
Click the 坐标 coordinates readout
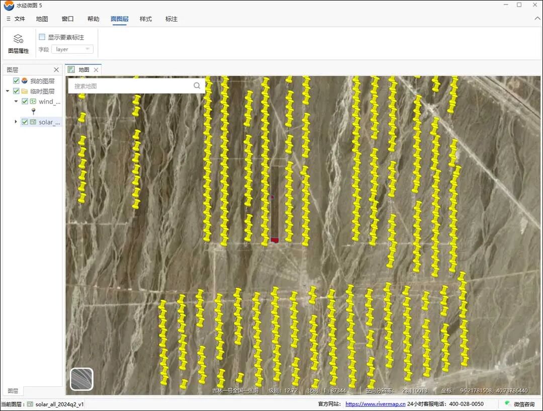click(x=485, y=390)
